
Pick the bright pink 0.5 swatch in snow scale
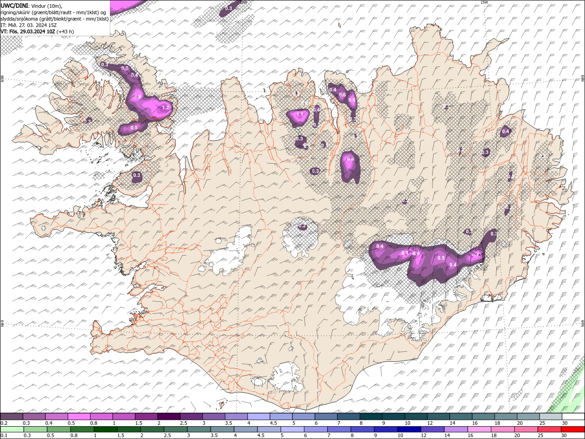pos(79,417)
